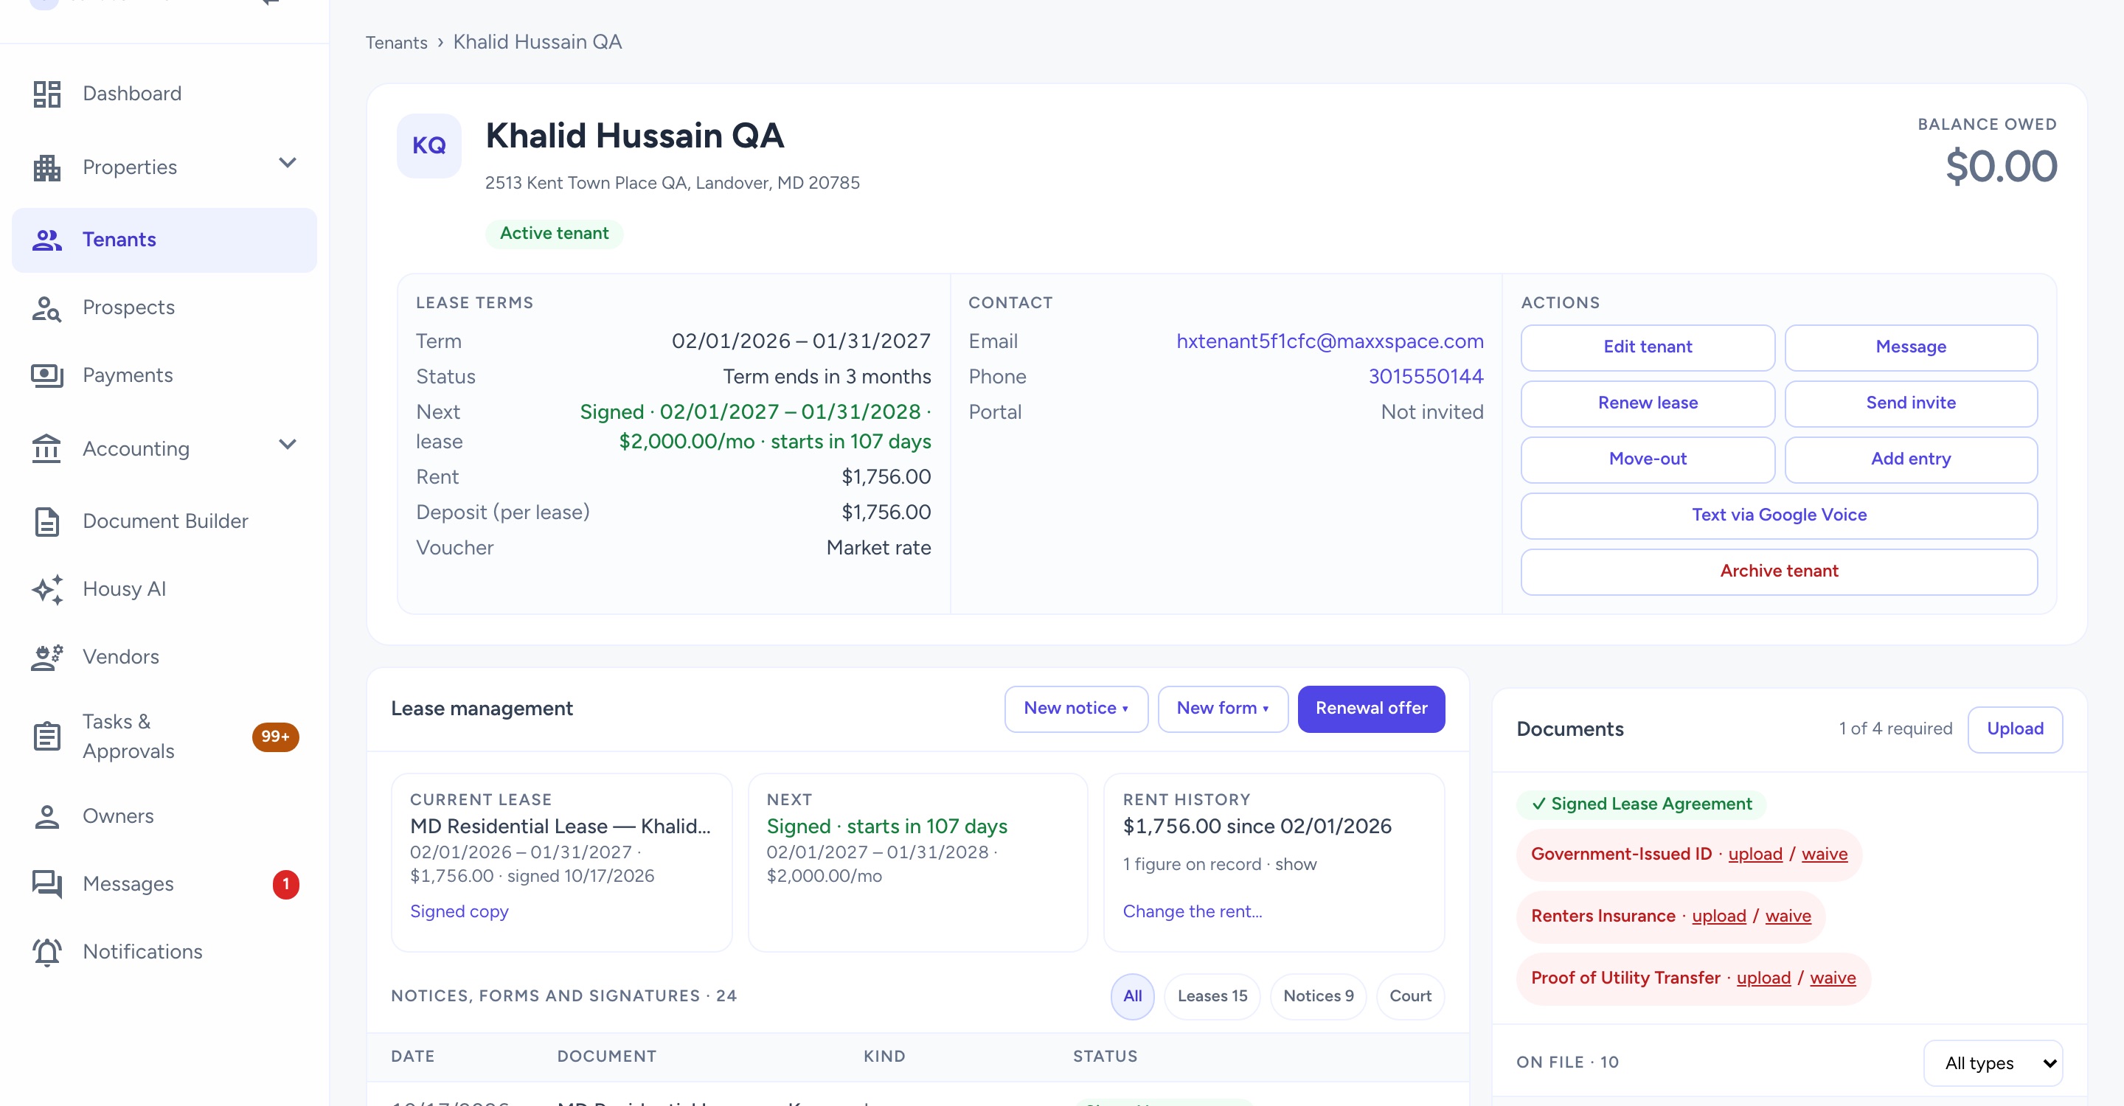Click the Text via Google Voice button
2124x1106 pixels.
(1779, 516)
